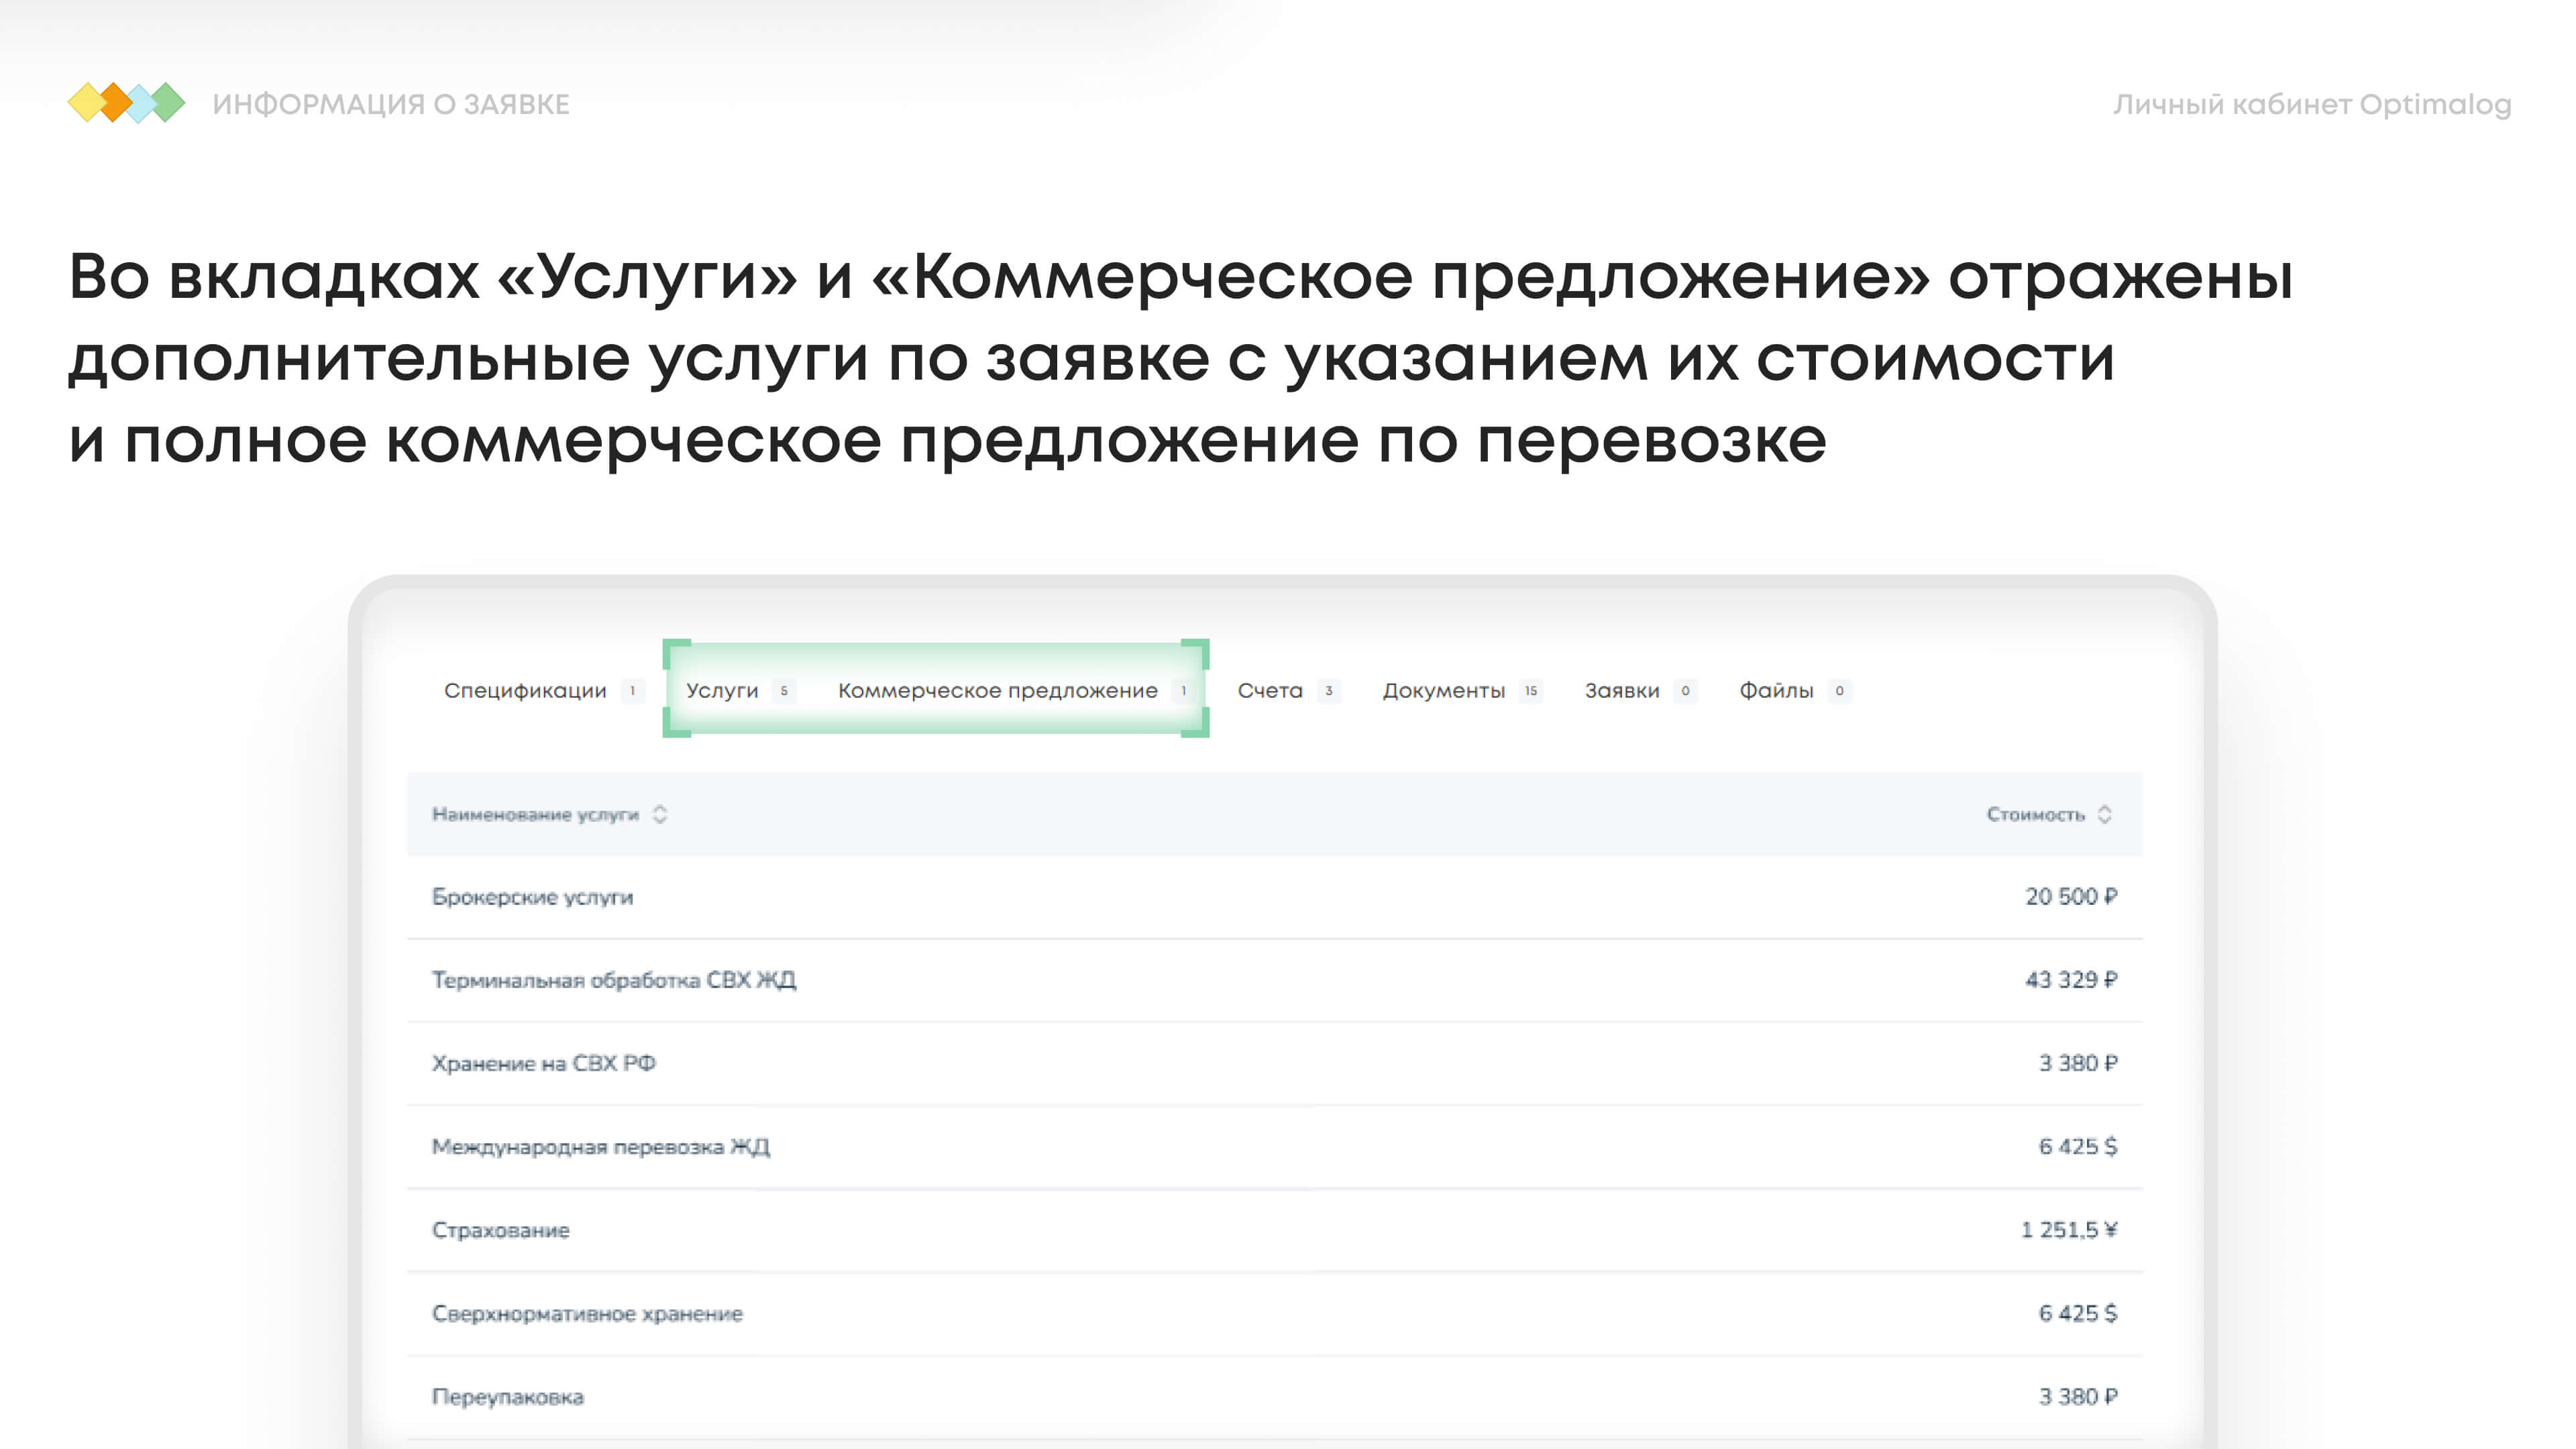Screen dimensions: 2576x1449
Task: Sort by Наименование услуги arrows icon
Action: coord(660,814)
